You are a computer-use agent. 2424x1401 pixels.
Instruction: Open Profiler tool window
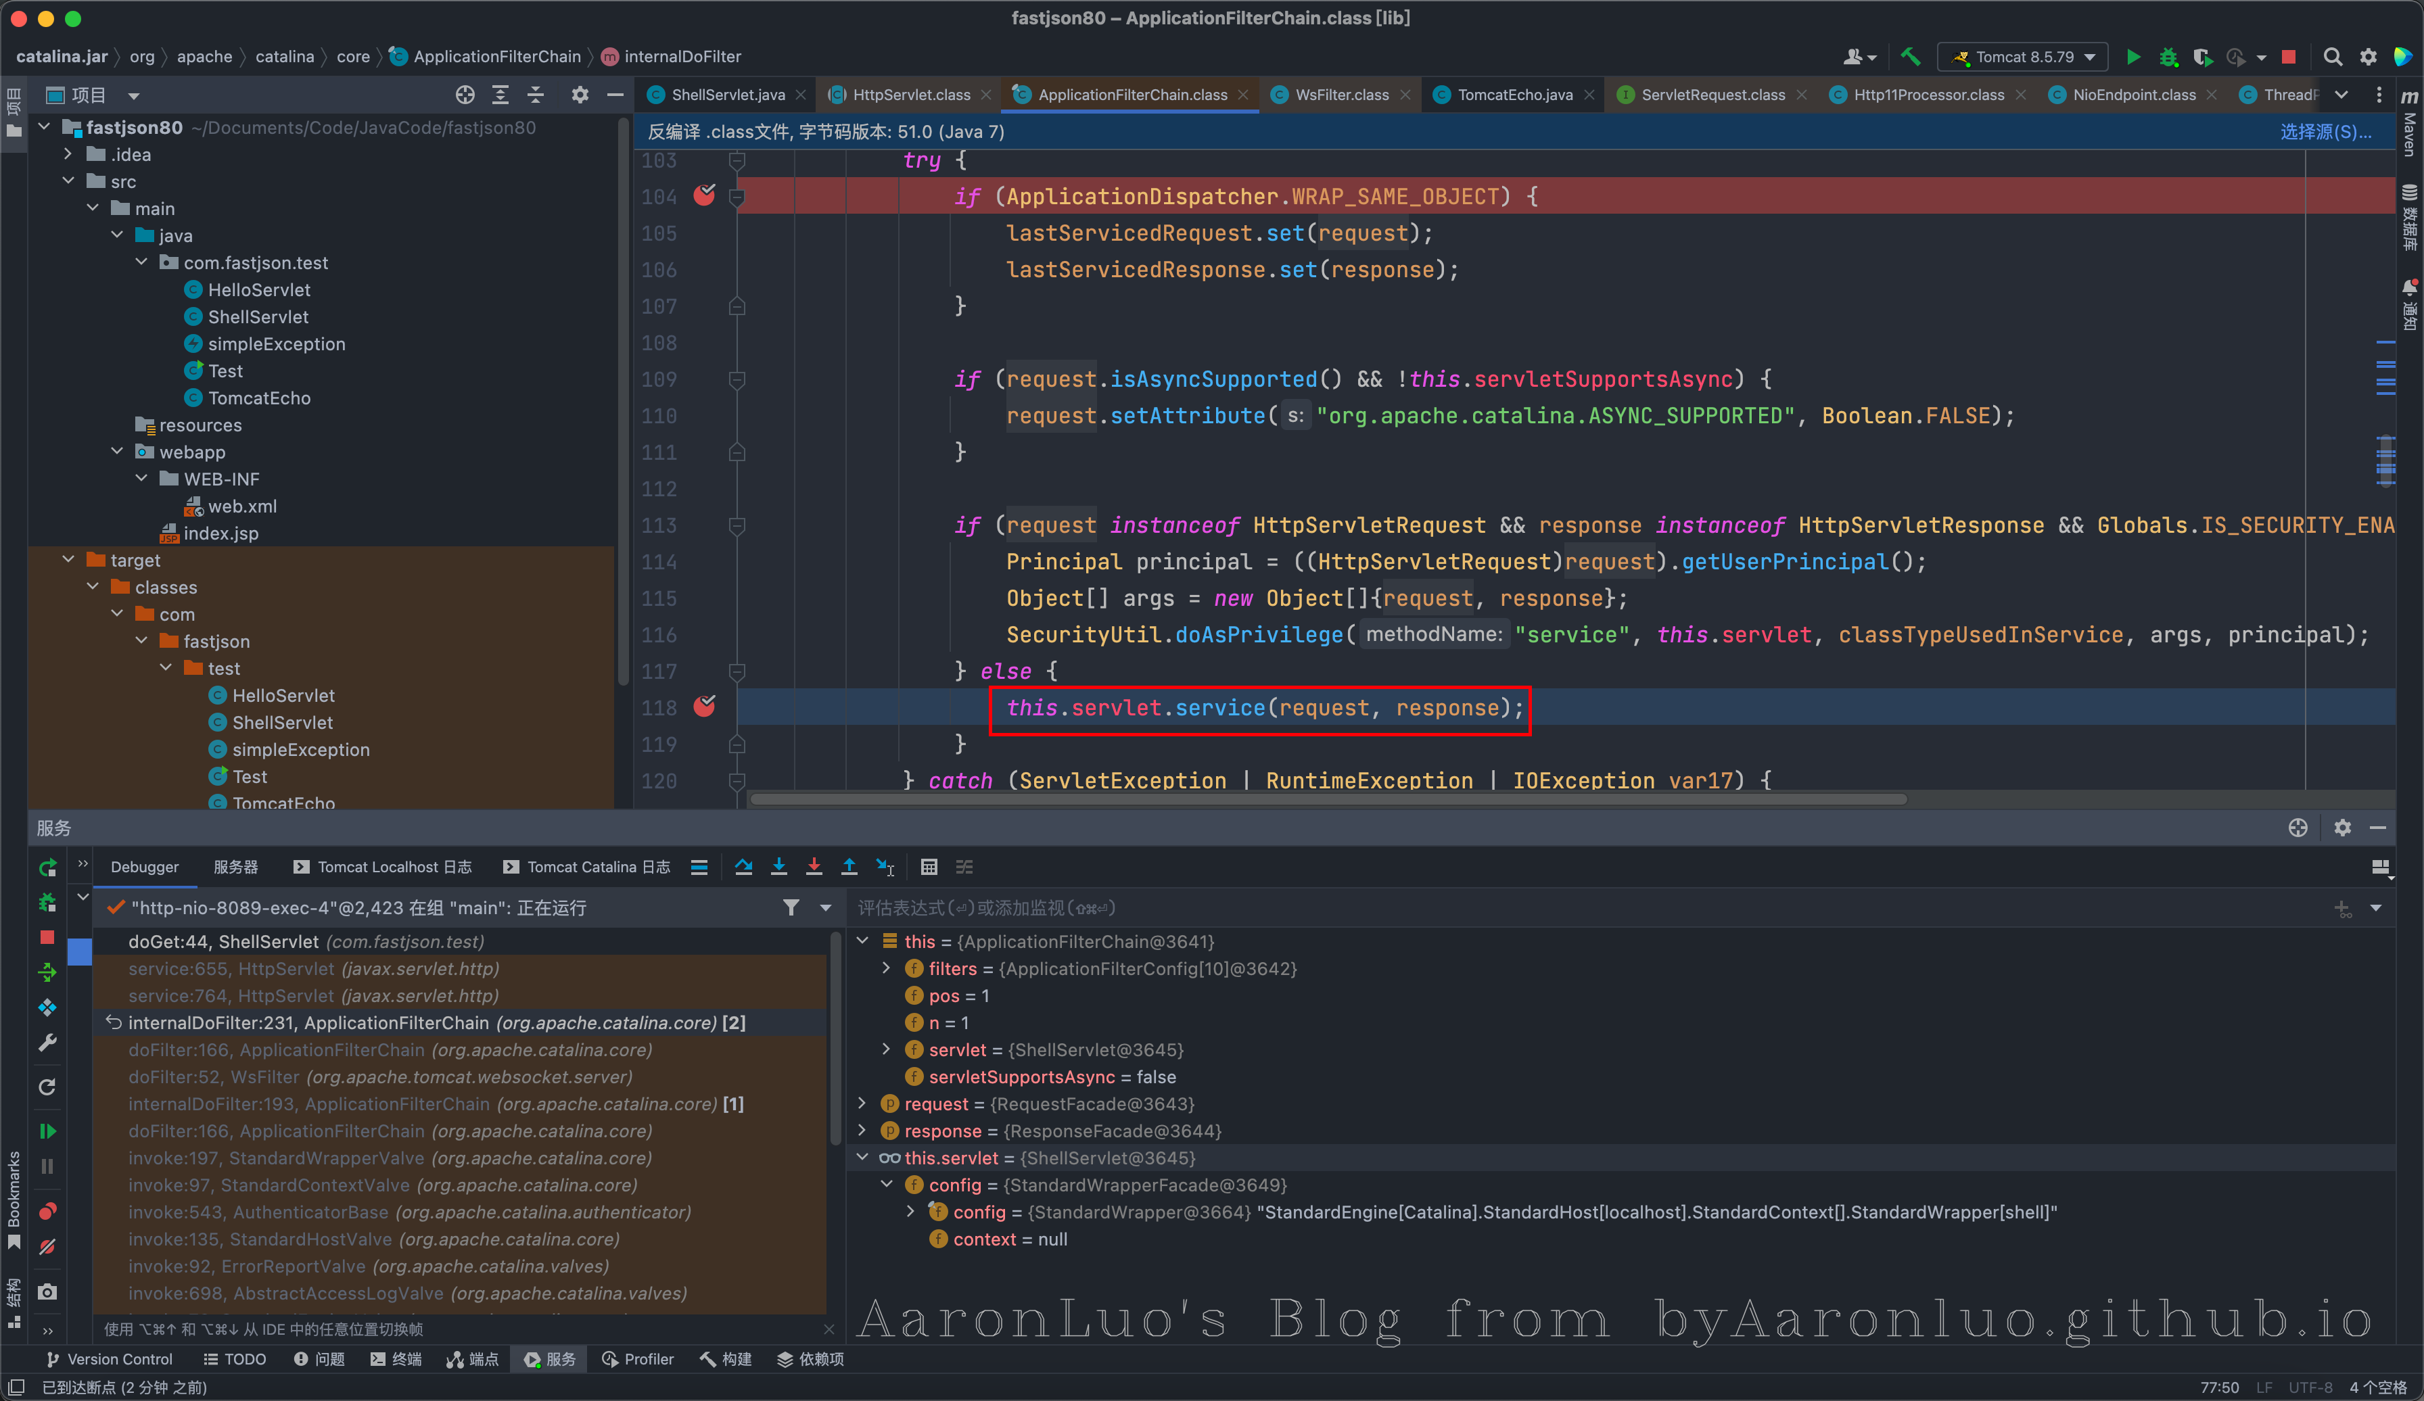coord(638,1360)
